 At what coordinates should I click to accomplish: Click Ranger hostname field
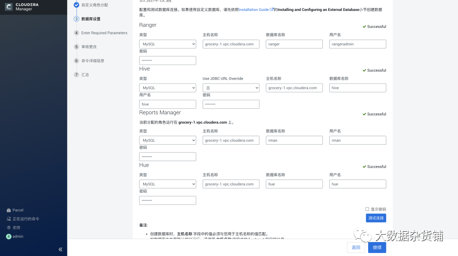(231, 44)
